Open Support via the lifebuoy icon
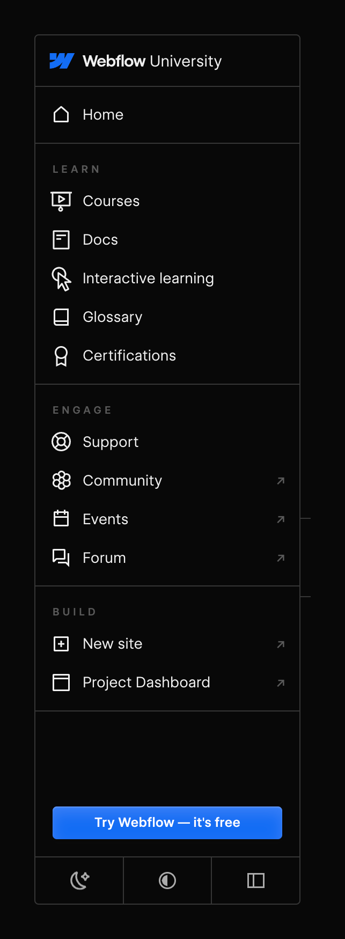The height and width of the screenshot is (939, 345). [x=61, y=442]
